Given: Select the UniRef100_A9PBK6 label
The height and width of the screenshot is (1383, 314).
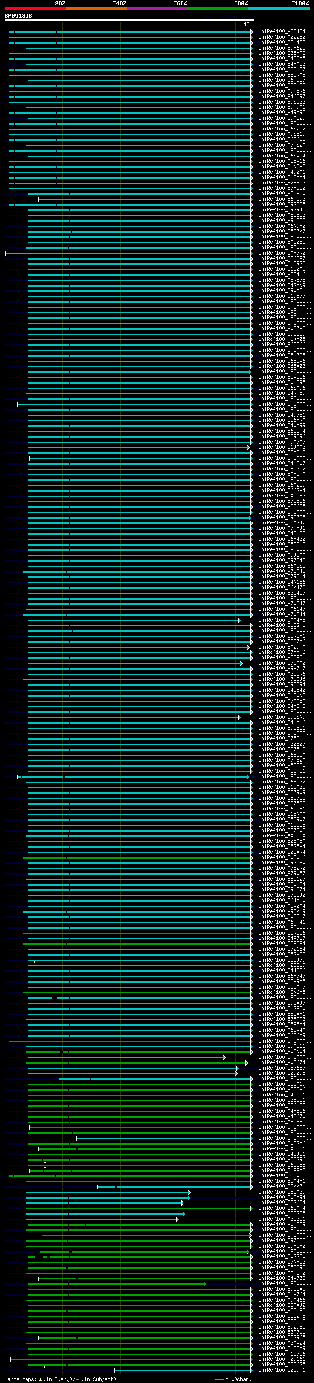Looking at the screenshot, I should [x=281, y=91].
